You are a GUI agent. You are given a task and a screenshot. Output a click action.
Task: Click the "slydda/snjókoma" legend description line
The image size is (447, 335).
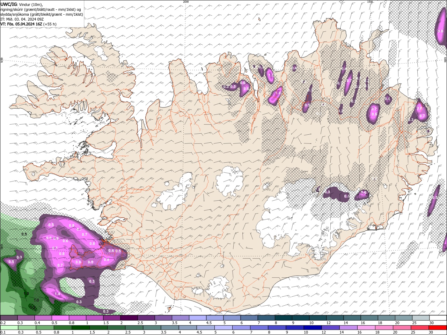pyautogui.click(x=42, y=14)
